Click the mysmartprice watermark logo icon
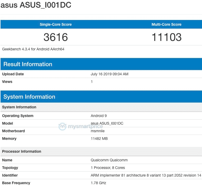Viewport: 202px width, 186px height. pos(63,127)
